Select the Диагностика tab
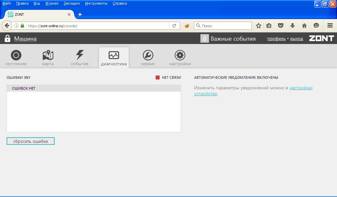337x197 pixels. pos(114,58)
